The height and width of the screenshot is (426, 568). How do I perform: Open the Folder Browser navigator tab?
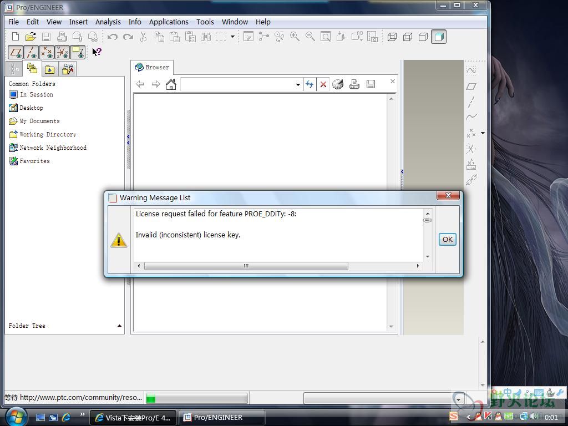(32, 68)
